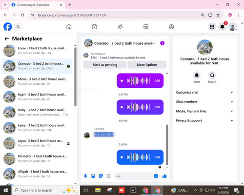Choose a GIF icon in composer
This screenshot has width=244, height=195.
(108, 176)
